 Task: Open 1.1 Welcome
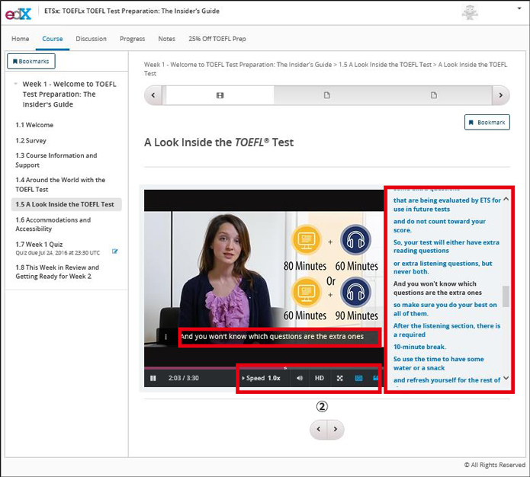(34, 125)
